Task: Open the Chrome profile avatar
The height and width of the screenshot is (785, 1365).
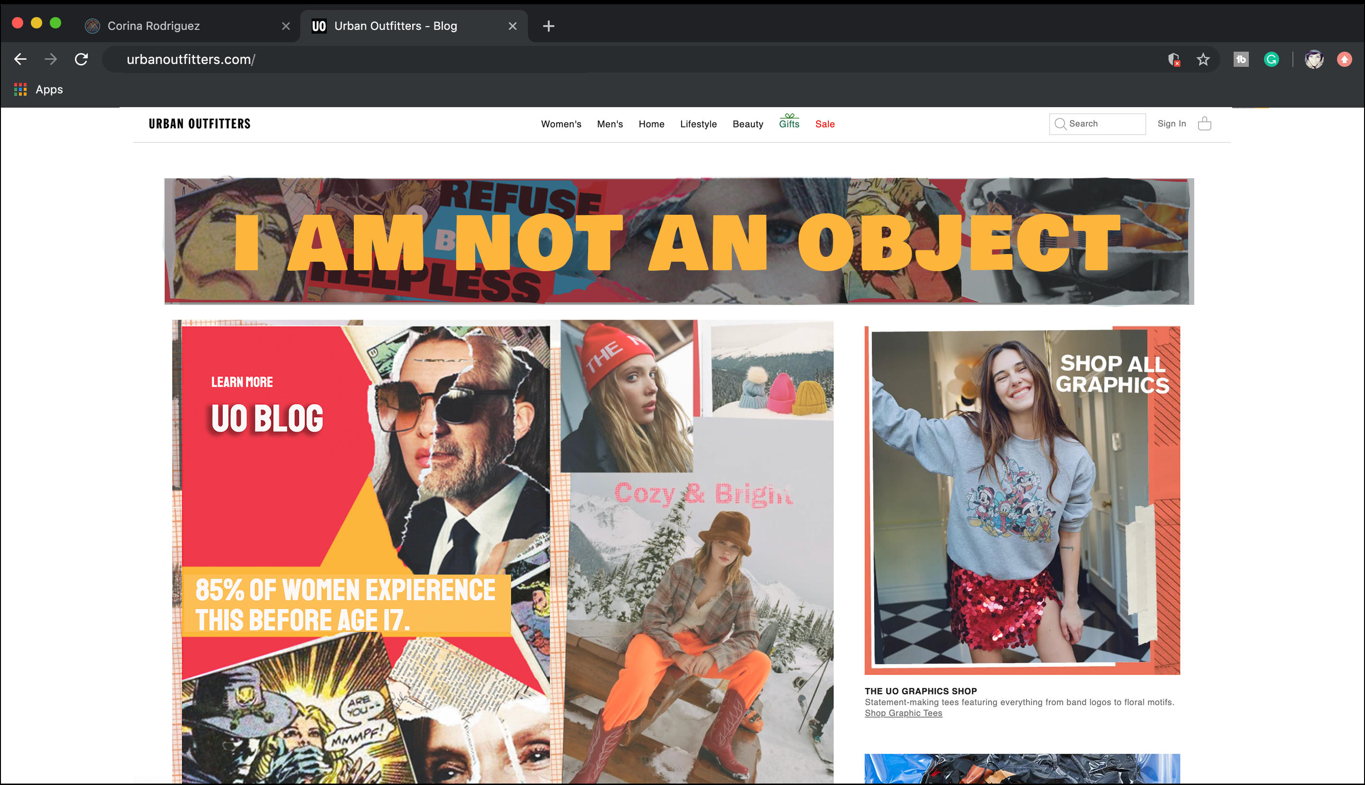Action: pos(1314,59)
